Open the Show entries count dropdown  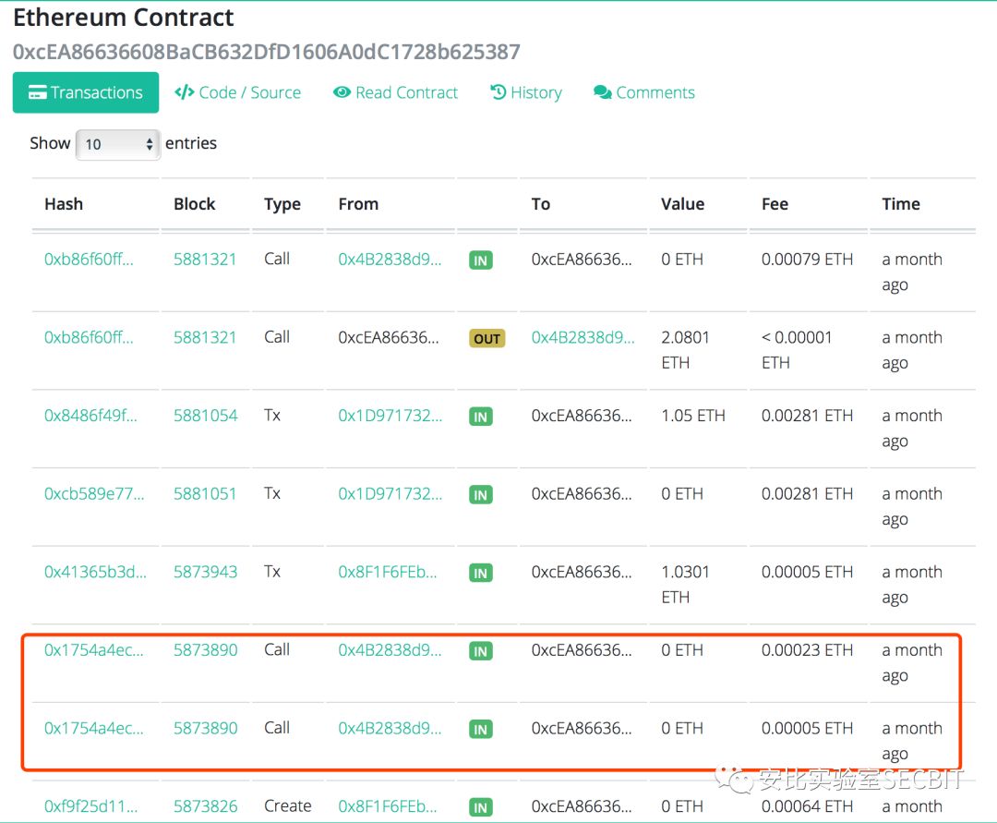[117, 144]
